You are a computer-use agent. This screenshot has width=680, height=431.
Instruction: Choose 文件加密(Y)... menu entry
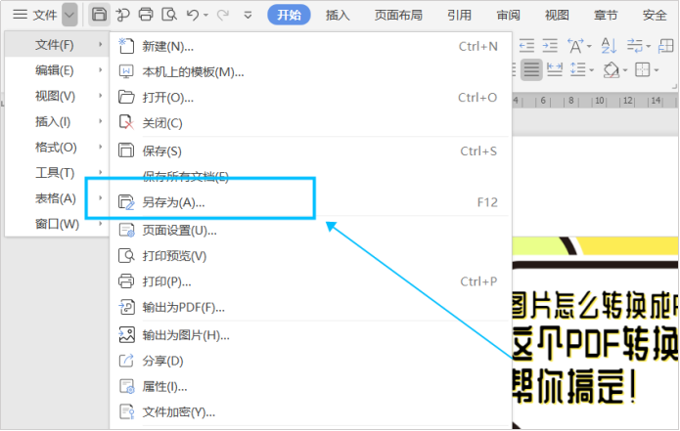click(310, 411)
